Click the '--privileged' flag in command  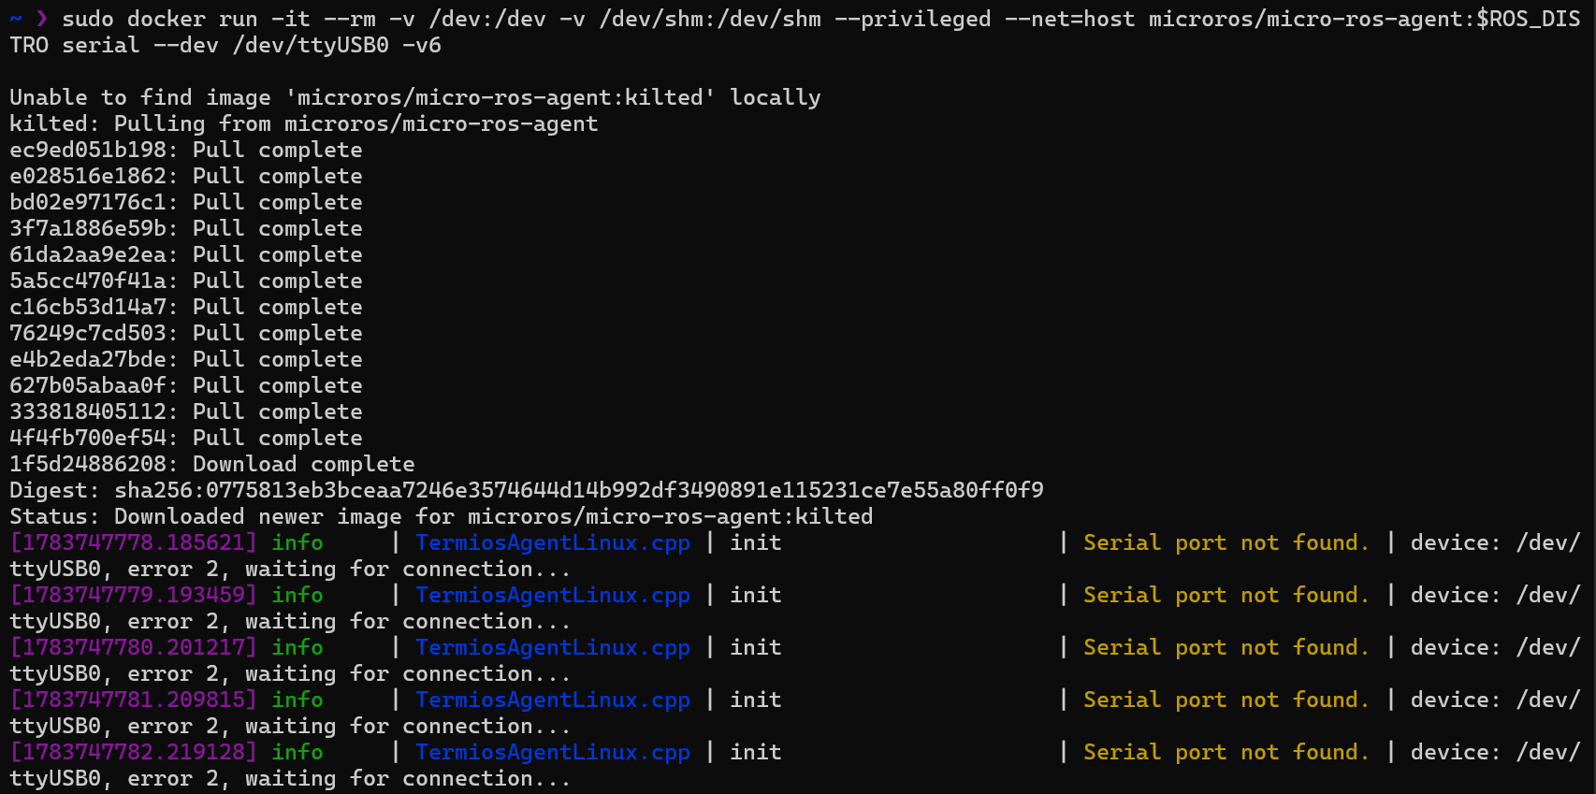pos(912,19)
